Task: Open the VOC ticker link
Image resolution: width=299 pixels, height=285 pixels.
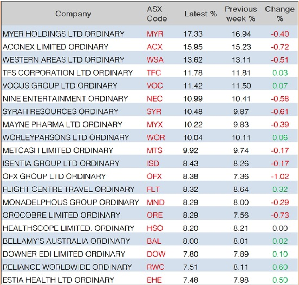Action: click(155, 86)
